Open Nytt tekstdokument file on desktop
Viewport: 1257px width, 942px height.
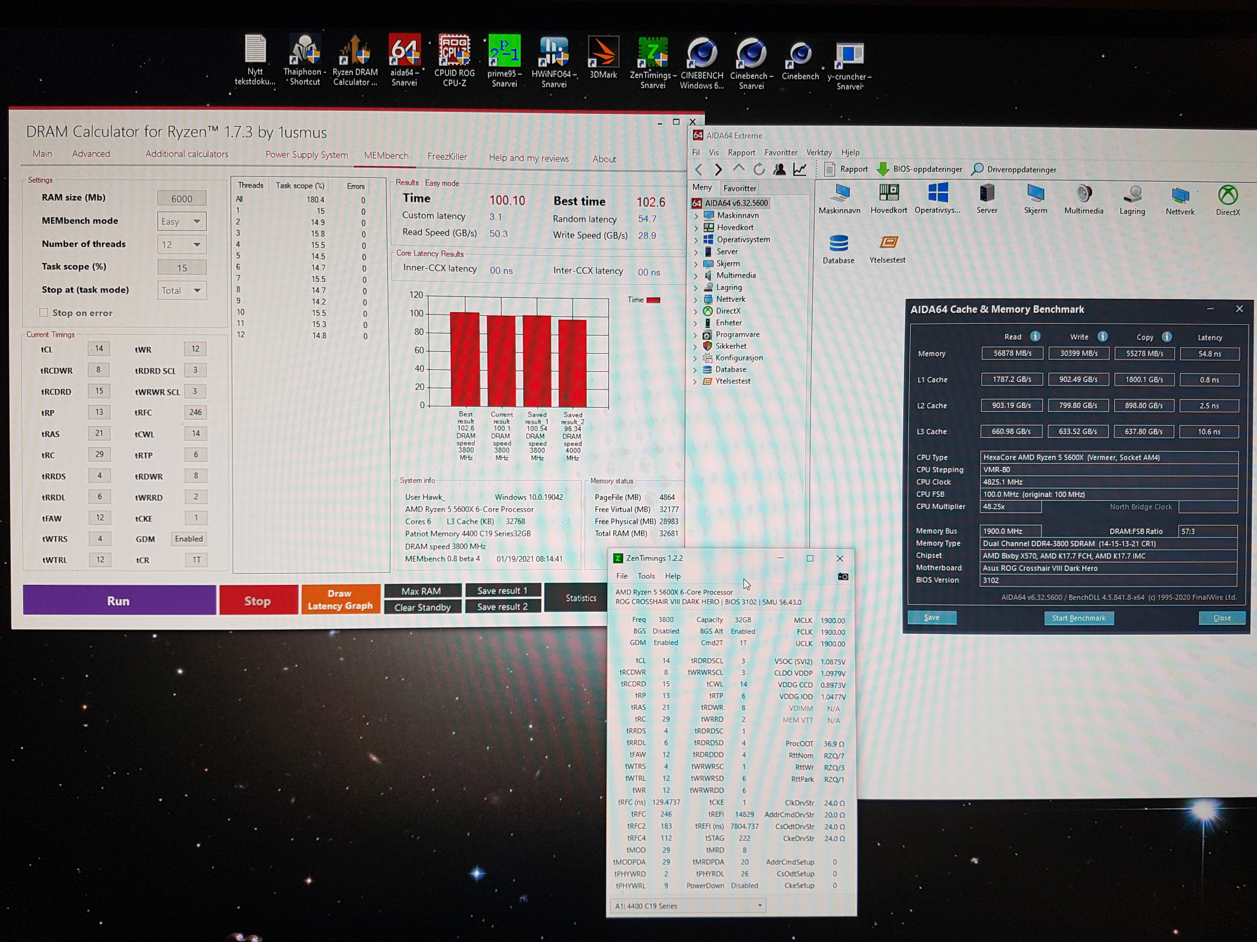coord(255,60)
